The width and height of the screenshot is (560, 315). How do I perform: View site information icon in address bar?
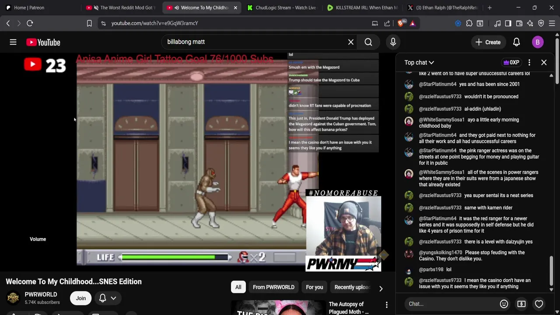tap(103, 23)
